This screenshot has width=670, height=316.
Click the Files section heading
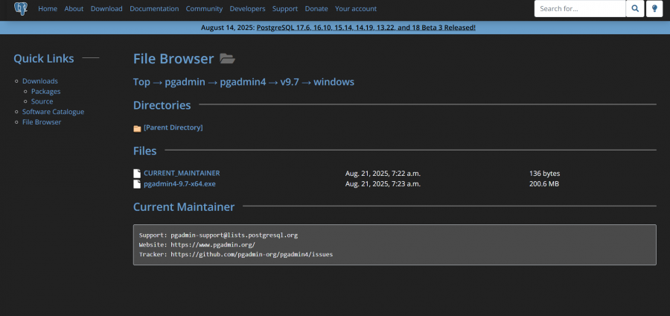coord(145,151)
